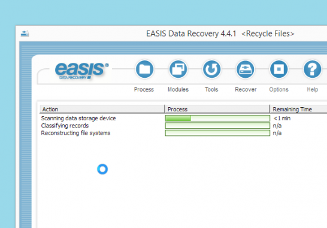Click the Scanning data storage progress bar
The width and height of the screenshot is (327, 228).
click(x=217, y=118)
